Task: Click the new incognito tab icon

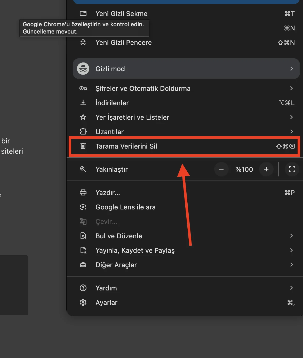Action: pyautogui.click(x=83, y=13)
